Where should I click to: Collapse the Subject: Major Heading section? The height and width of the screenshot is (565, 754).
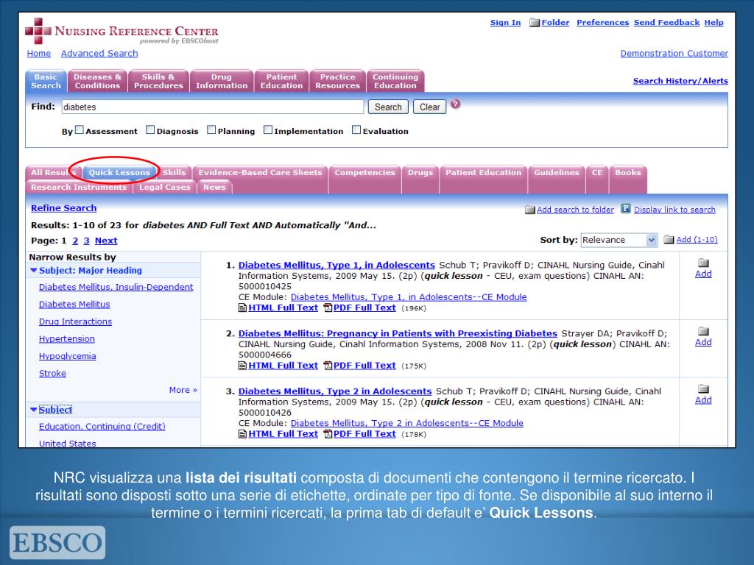click(34, 271)
